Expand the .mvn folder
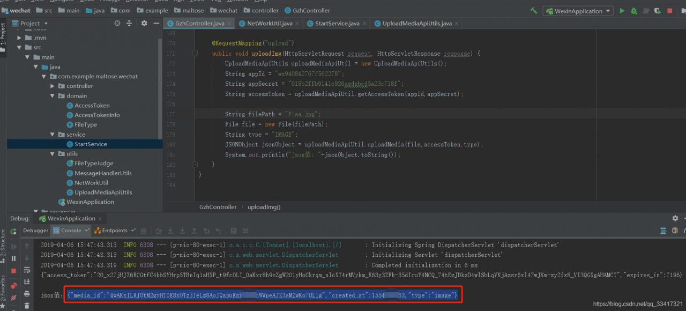 pyautogui.click(x=19, y=38)
